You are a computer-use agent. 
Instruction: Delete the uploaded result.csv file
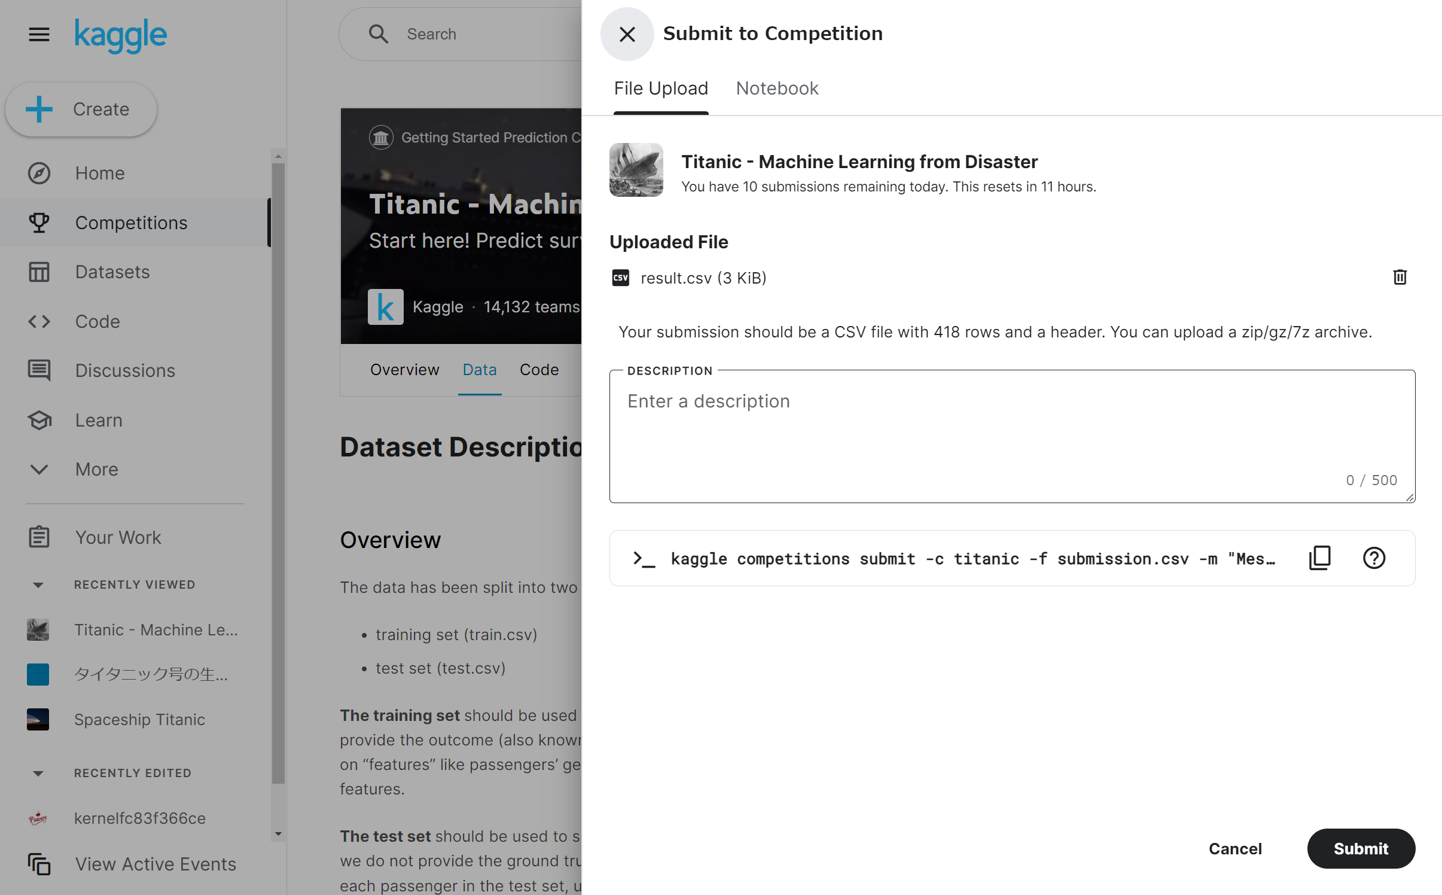point(1400,278)
